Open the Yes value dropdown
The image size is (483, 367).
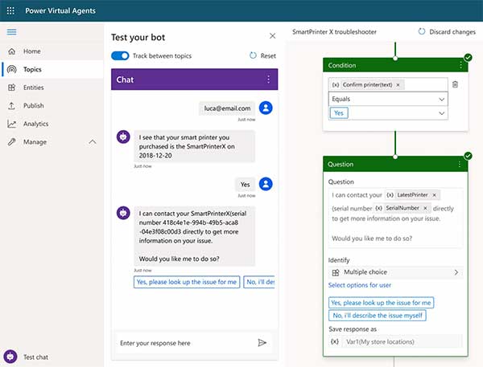pyautogui.click(x=441, y=113)
